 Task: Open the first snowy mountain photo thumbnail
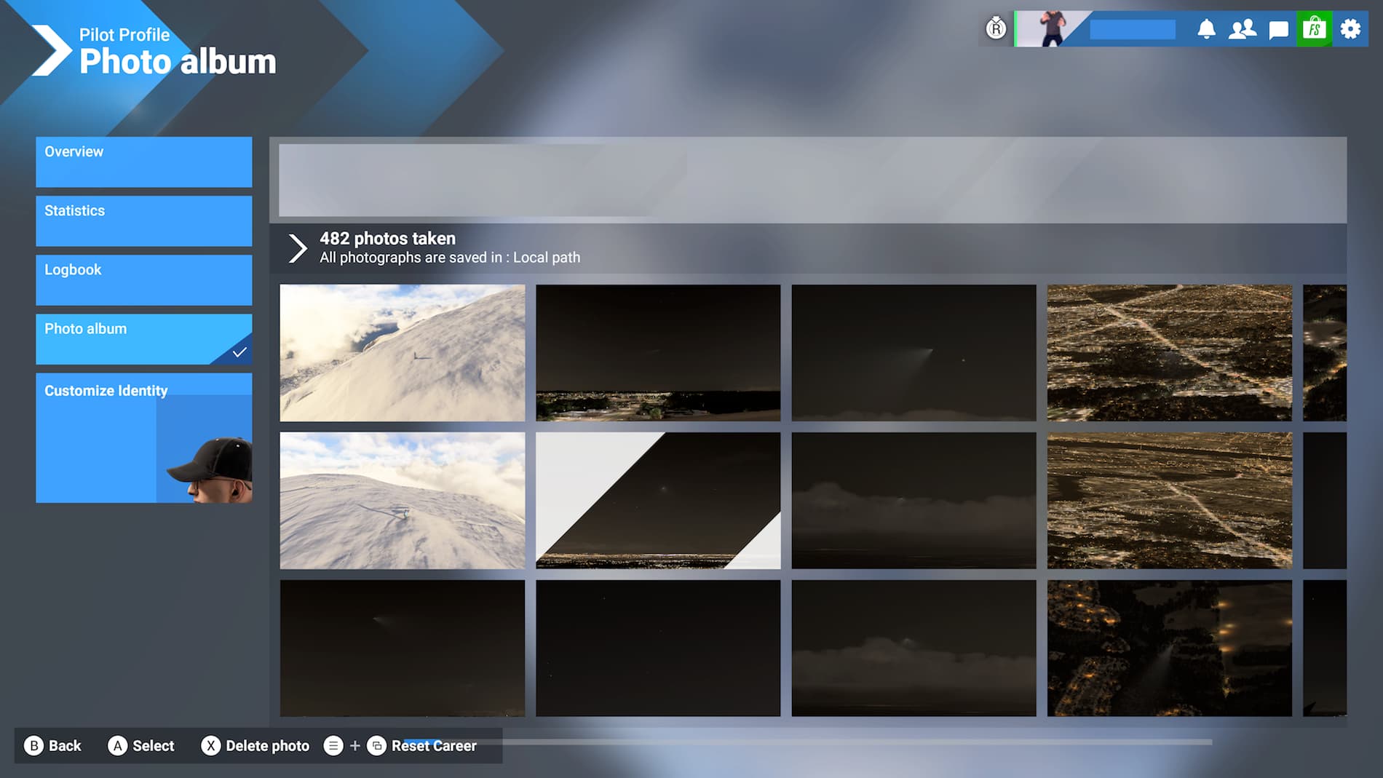click(x=402, y=352)
